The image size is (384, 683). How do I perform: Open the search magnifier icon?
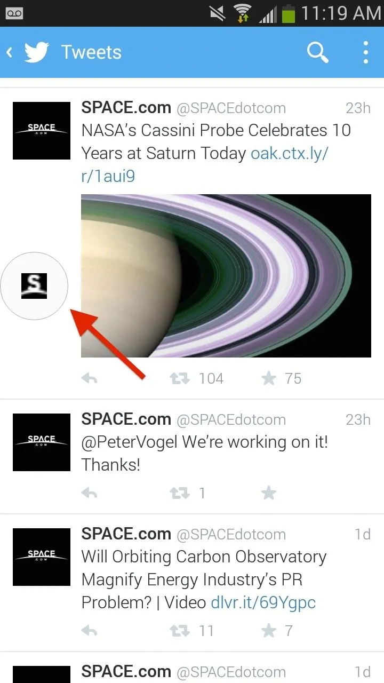point(317,52)
